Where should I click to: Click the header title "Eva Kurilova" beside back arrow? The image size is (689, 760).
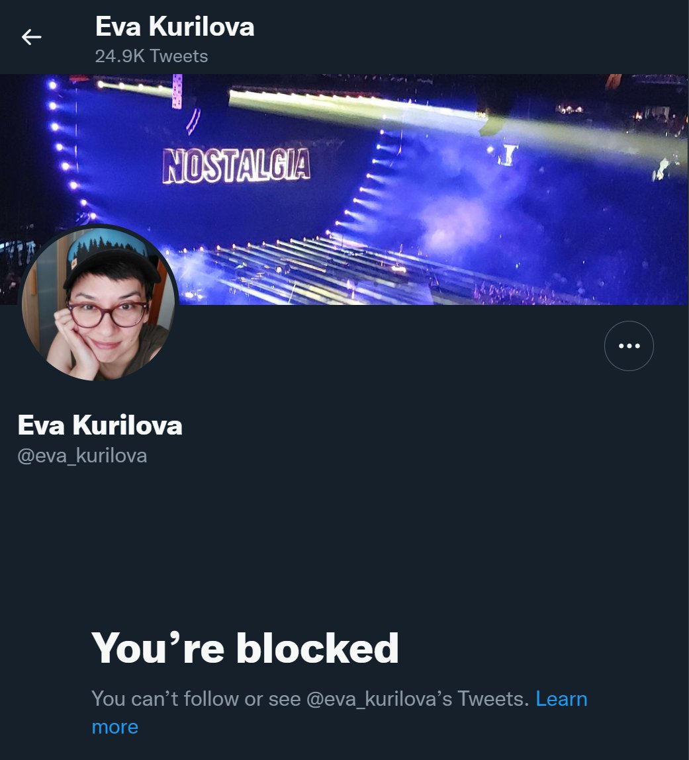tap(175, 26)
